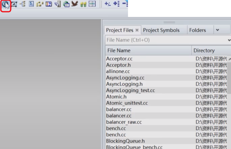The width and height of the screenshot is (231, 149).
Task: Close the Project Files tab
Action: pyautogui.click(x=137, y=30)
